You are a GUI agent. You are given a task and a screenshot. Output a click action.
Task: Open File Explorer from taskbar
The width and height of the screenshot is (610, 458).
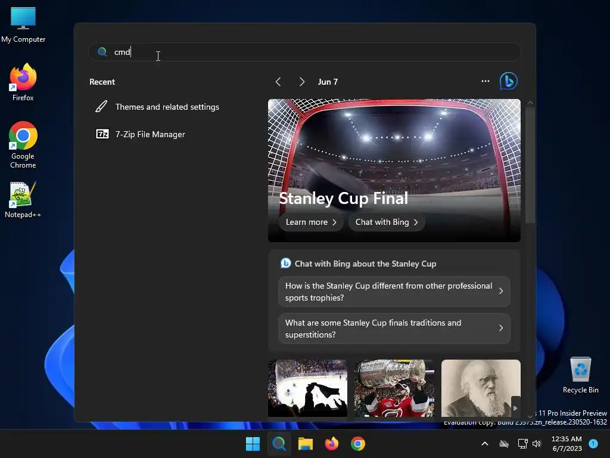[306, 444]
